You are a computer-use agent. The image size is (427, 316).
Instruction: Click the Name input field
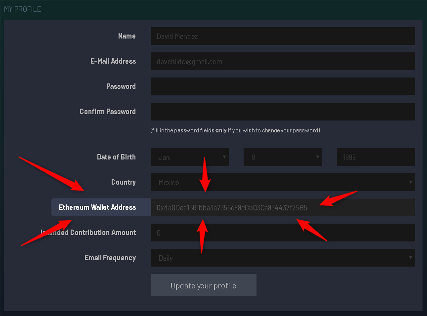282,36
